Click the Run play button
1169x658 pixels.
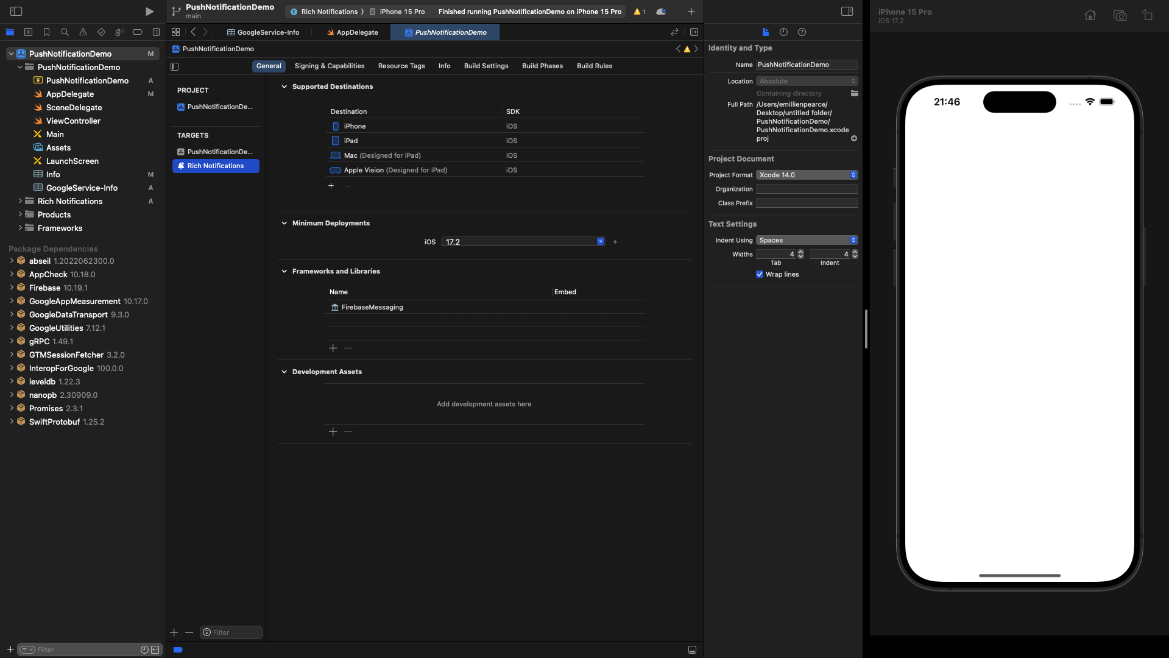(x=149, y=12)
